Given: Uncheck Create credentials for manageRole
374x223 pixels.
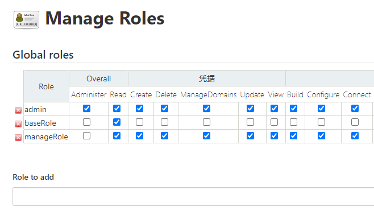Looking at the screenshot, I should coord(139,135).
